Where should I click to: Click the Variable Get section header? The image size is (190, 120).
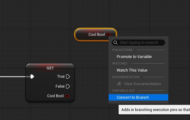[124, 90]
